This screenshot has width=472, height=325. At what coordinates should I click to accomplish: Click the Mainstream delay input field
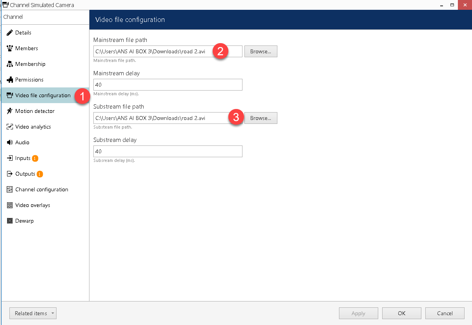[168, 85]
